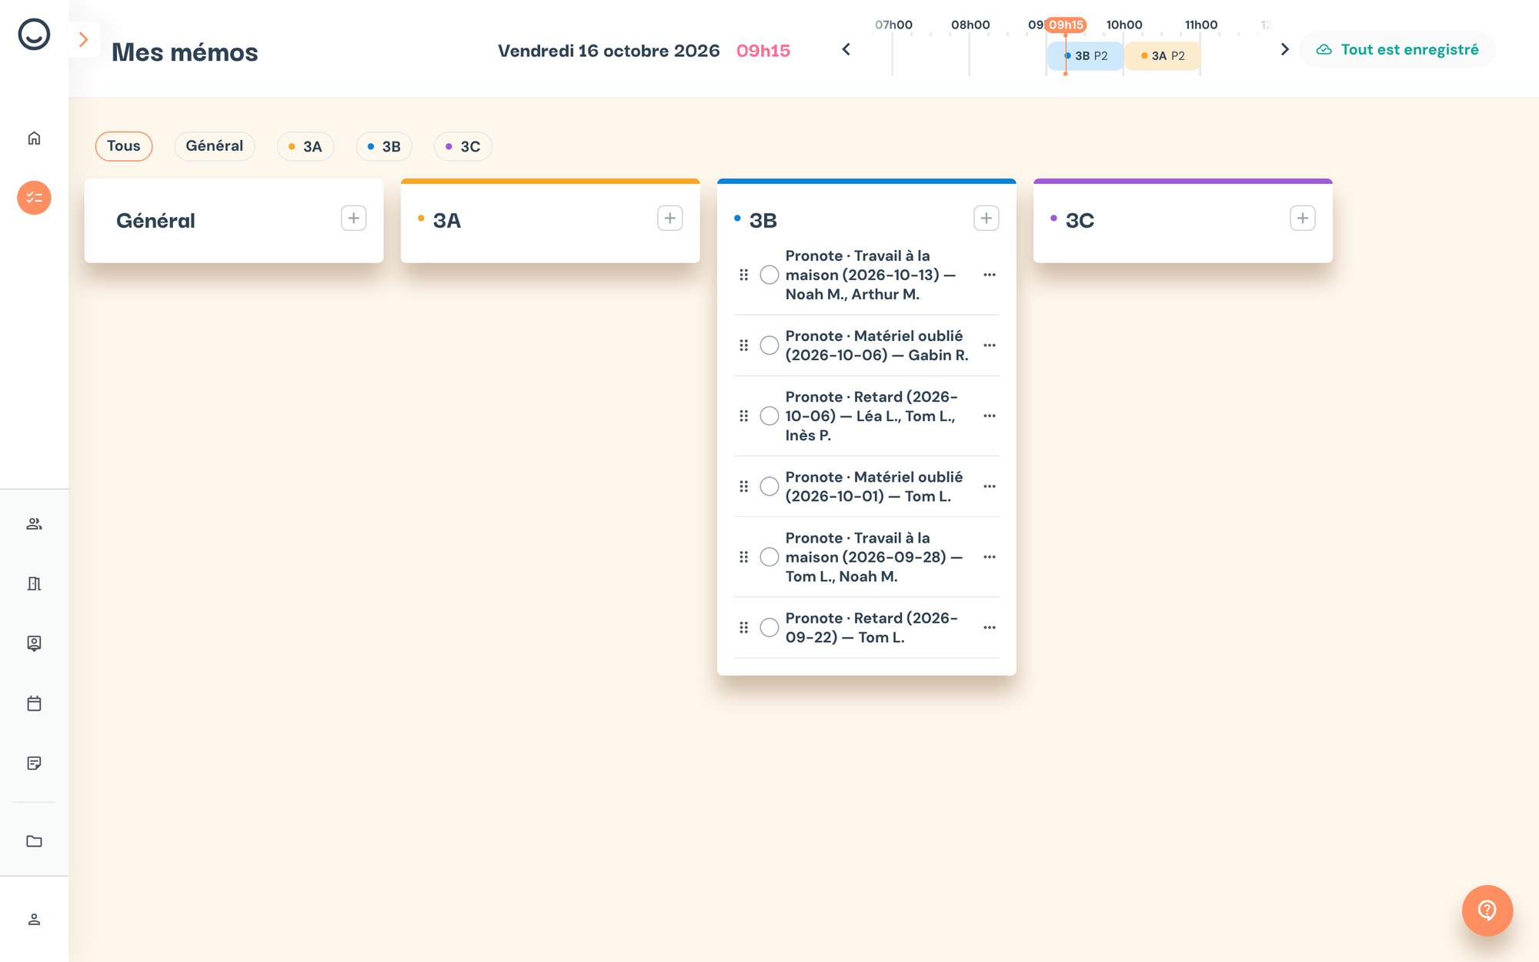1539x962 pixels.
Task: Check off the Retard 2026-10-06 memo
Action: coord(769,416)
